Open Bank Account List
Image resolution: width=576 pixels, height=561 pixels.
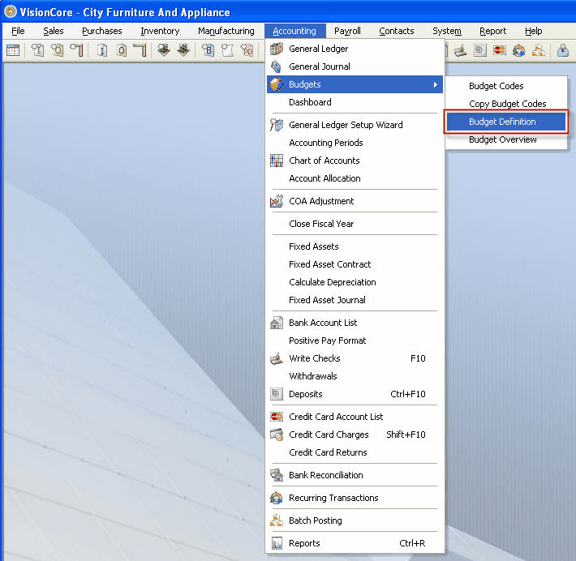(355, 323)
